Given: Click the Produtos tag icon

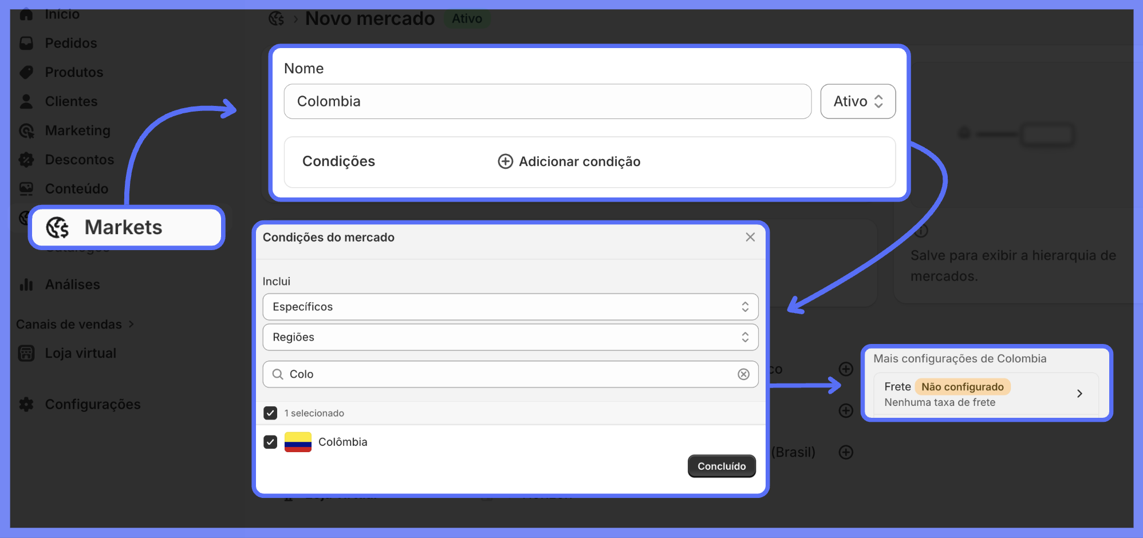Looking at the screenshot, I should pyautogui.click(x=26, y=72).
